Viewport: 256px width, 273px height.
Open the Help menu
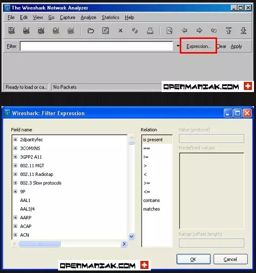pos(129,17)
